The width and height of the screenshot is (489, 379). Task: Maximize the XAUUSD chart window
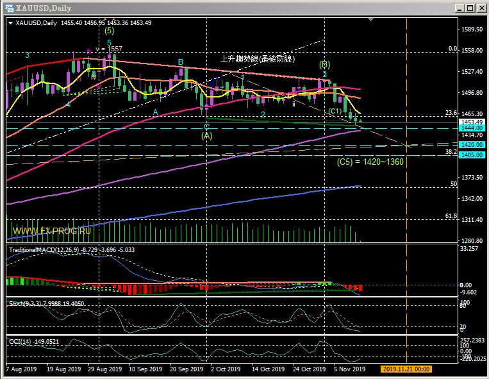click(467, 8)
